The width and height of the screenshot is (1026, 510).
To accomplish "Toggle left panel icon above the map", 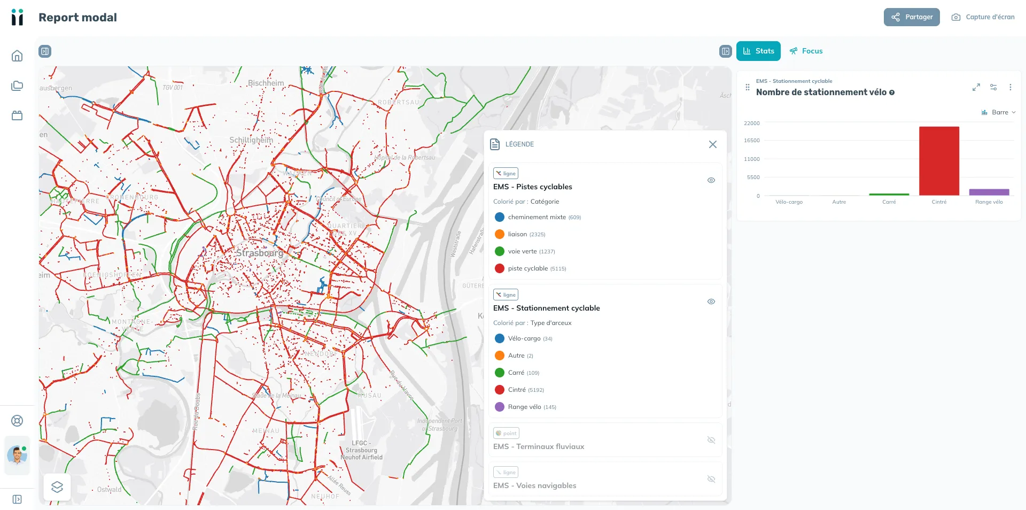I will click(45, 51).
